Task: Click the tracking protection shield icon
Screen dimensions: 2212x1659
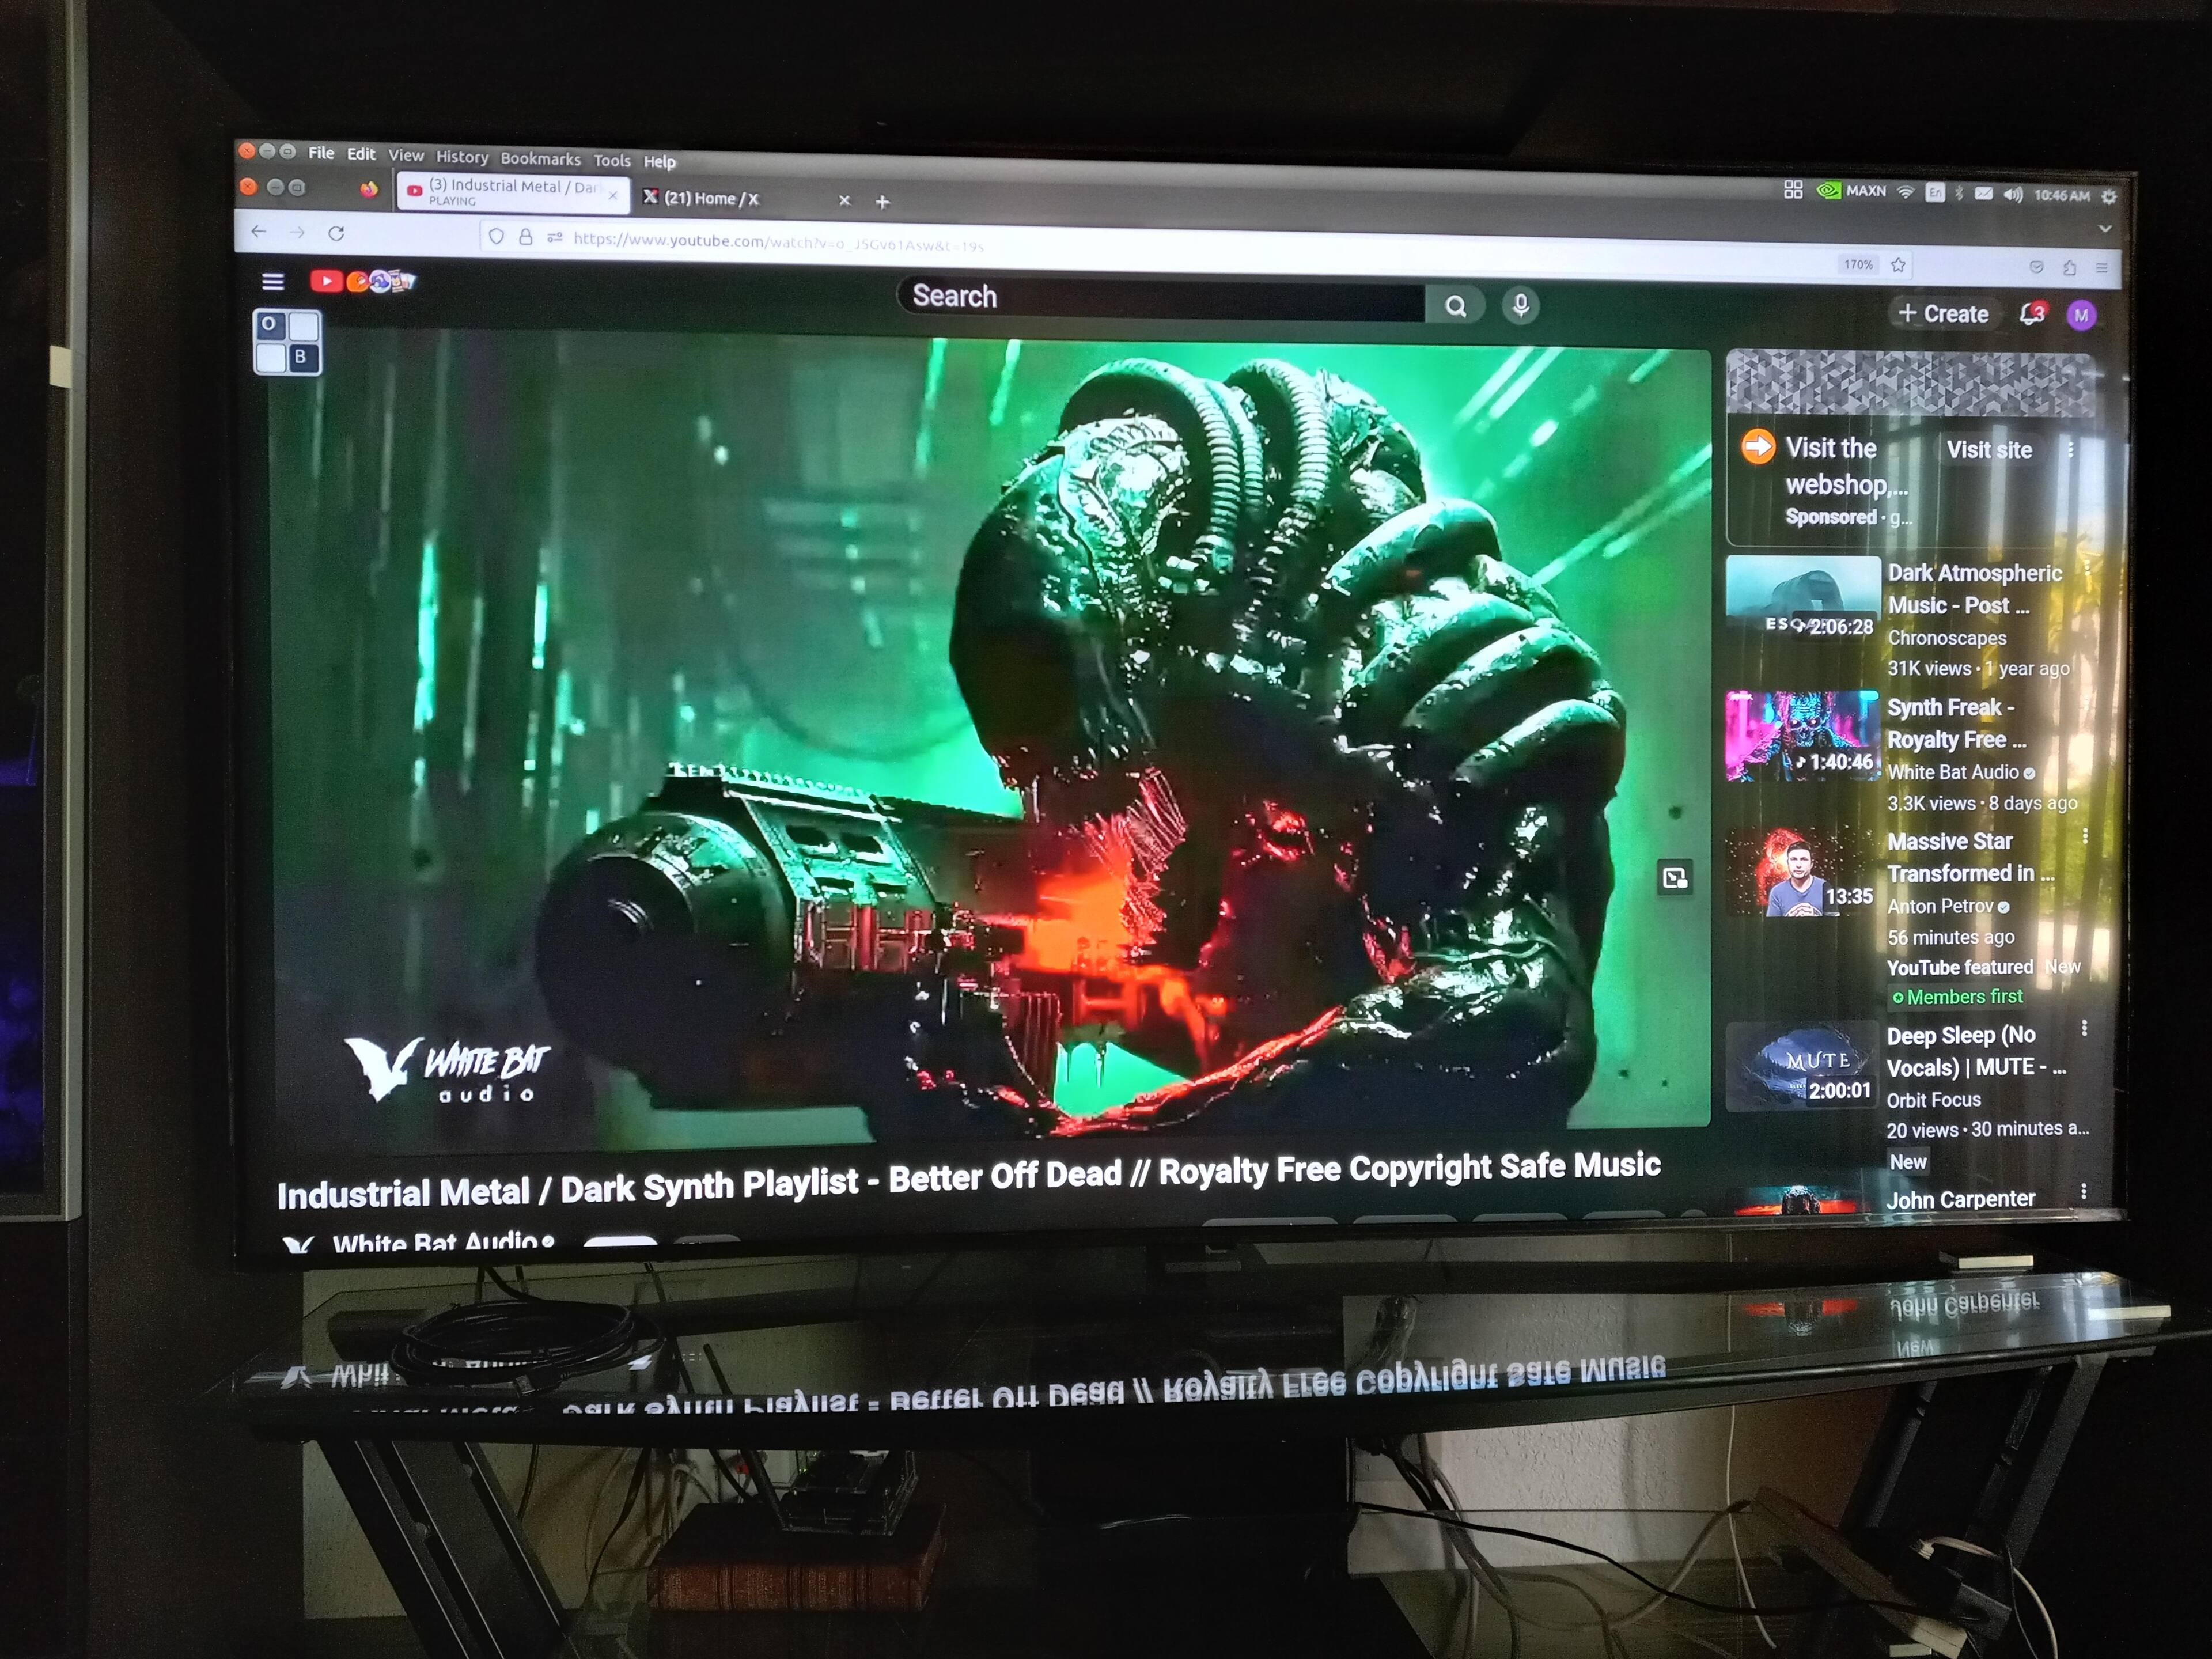Action: click(x=496, y=237)
